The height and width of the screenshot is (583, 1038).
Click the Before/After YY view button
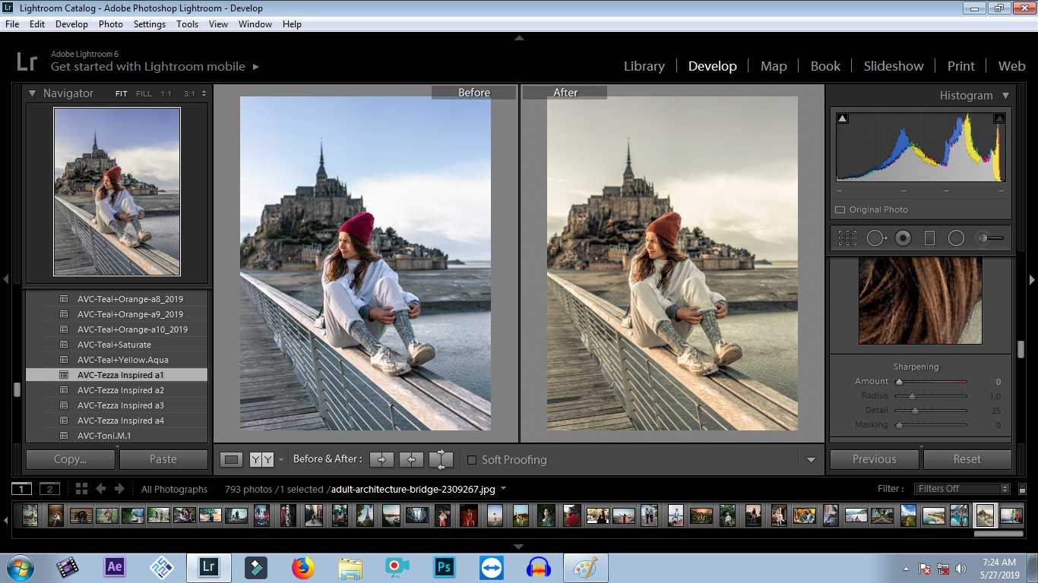click(x=261, y=459)
